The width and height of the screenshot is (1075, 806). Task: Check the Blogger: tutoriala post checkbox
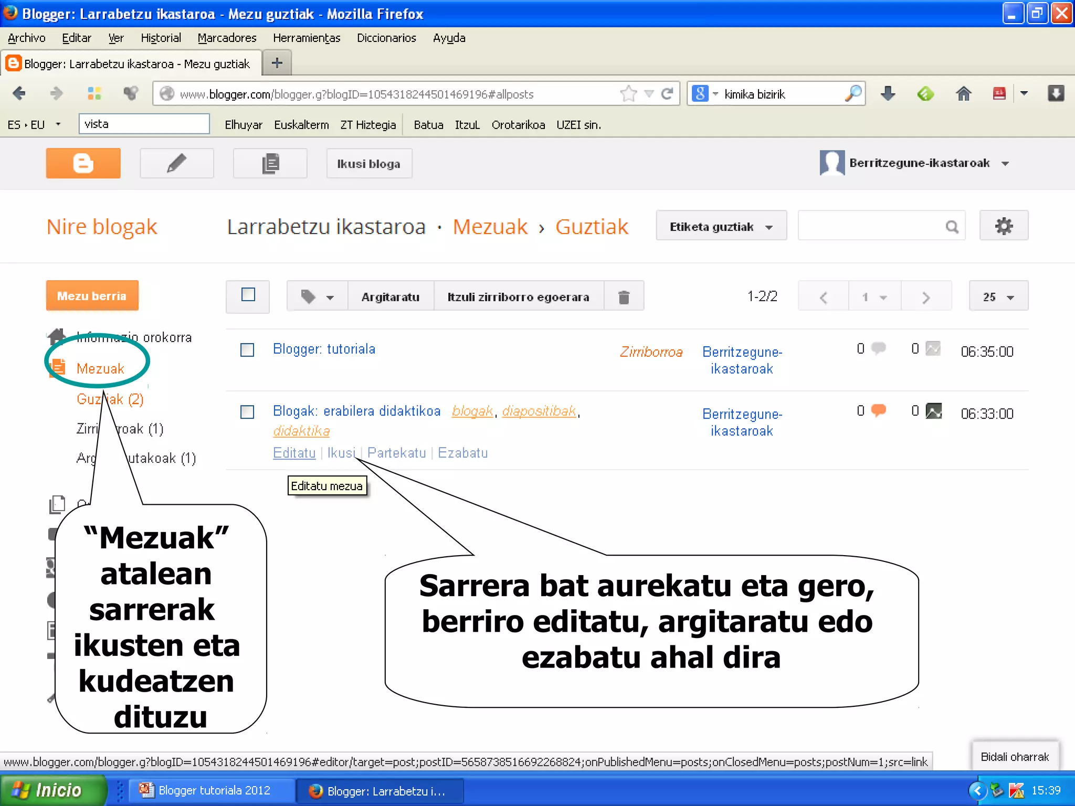tap(247, 349)
